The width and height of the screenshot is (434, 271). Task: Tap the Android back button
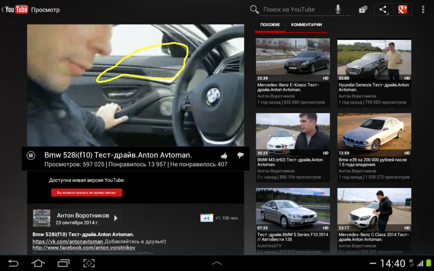[13, 263]
